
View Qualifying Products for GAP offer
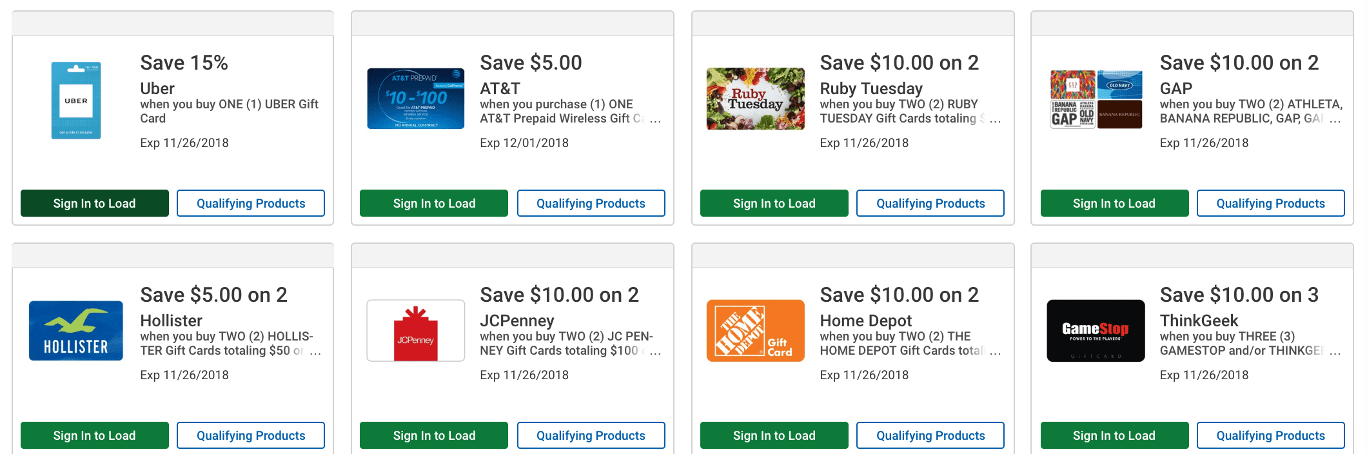pos(1271,203)
